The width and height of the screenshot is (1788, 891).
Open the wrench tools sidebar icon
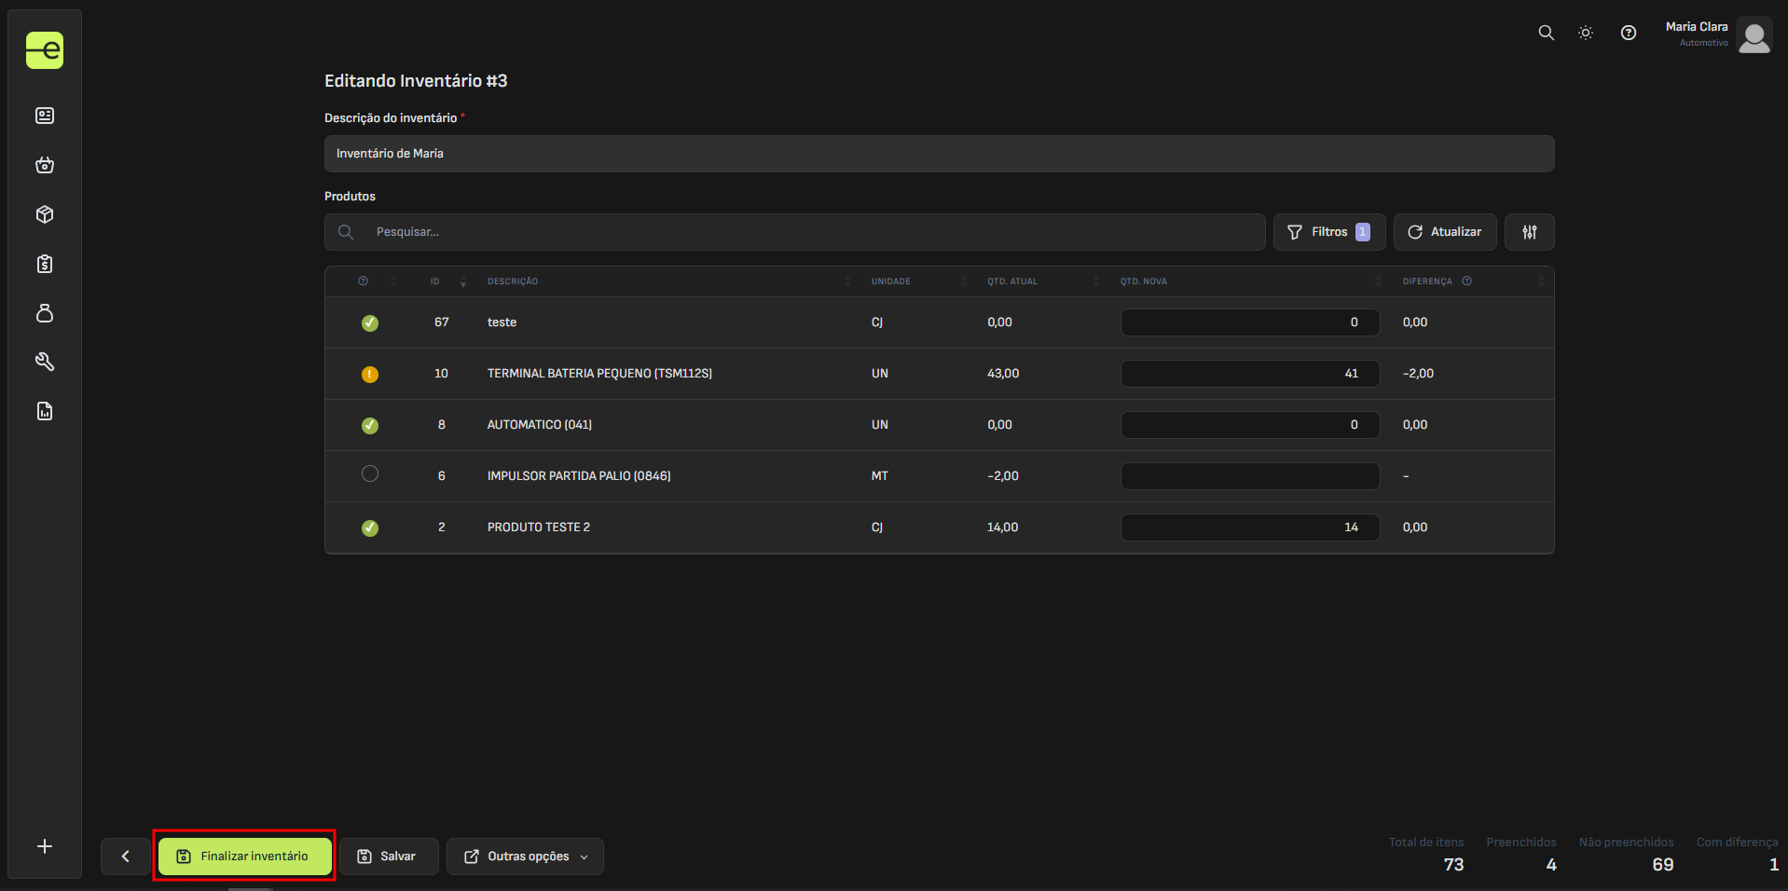[45, 362]
